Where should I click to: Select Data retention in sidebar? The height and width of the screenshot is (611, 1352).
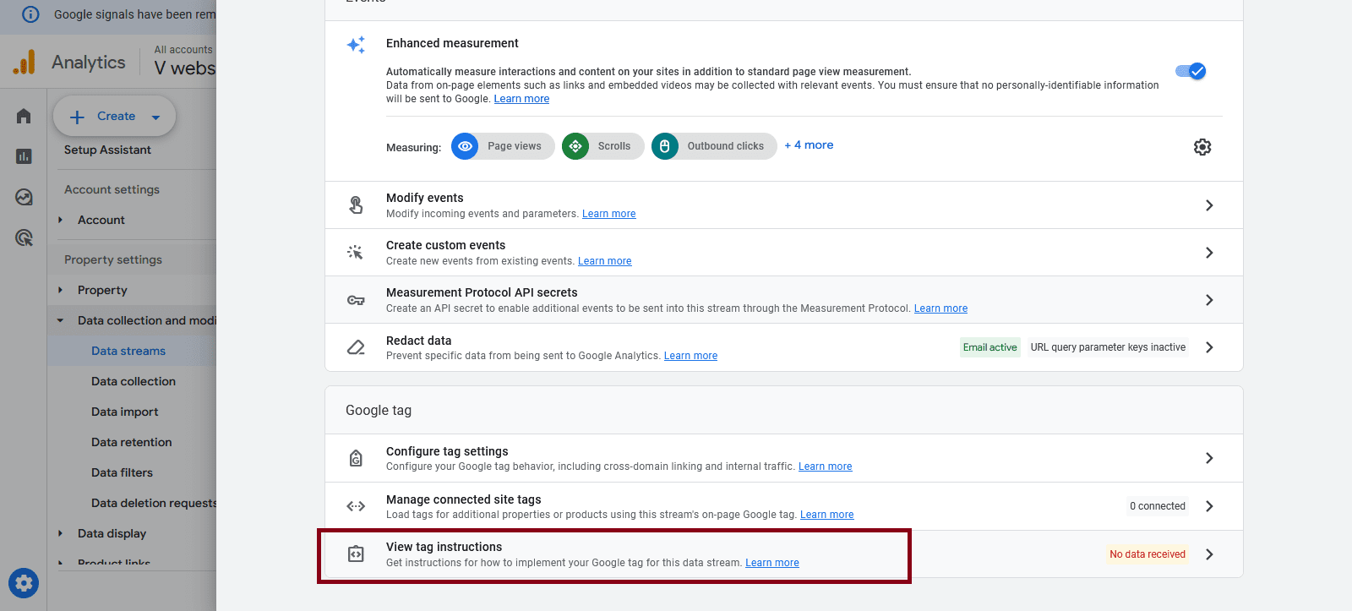click(131, 442)
